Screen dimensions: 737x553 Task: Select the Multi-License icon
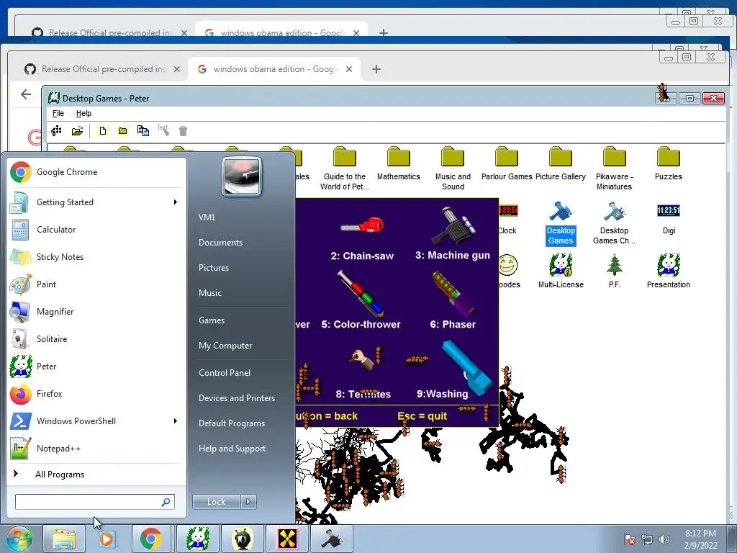[x=561, y=271]
